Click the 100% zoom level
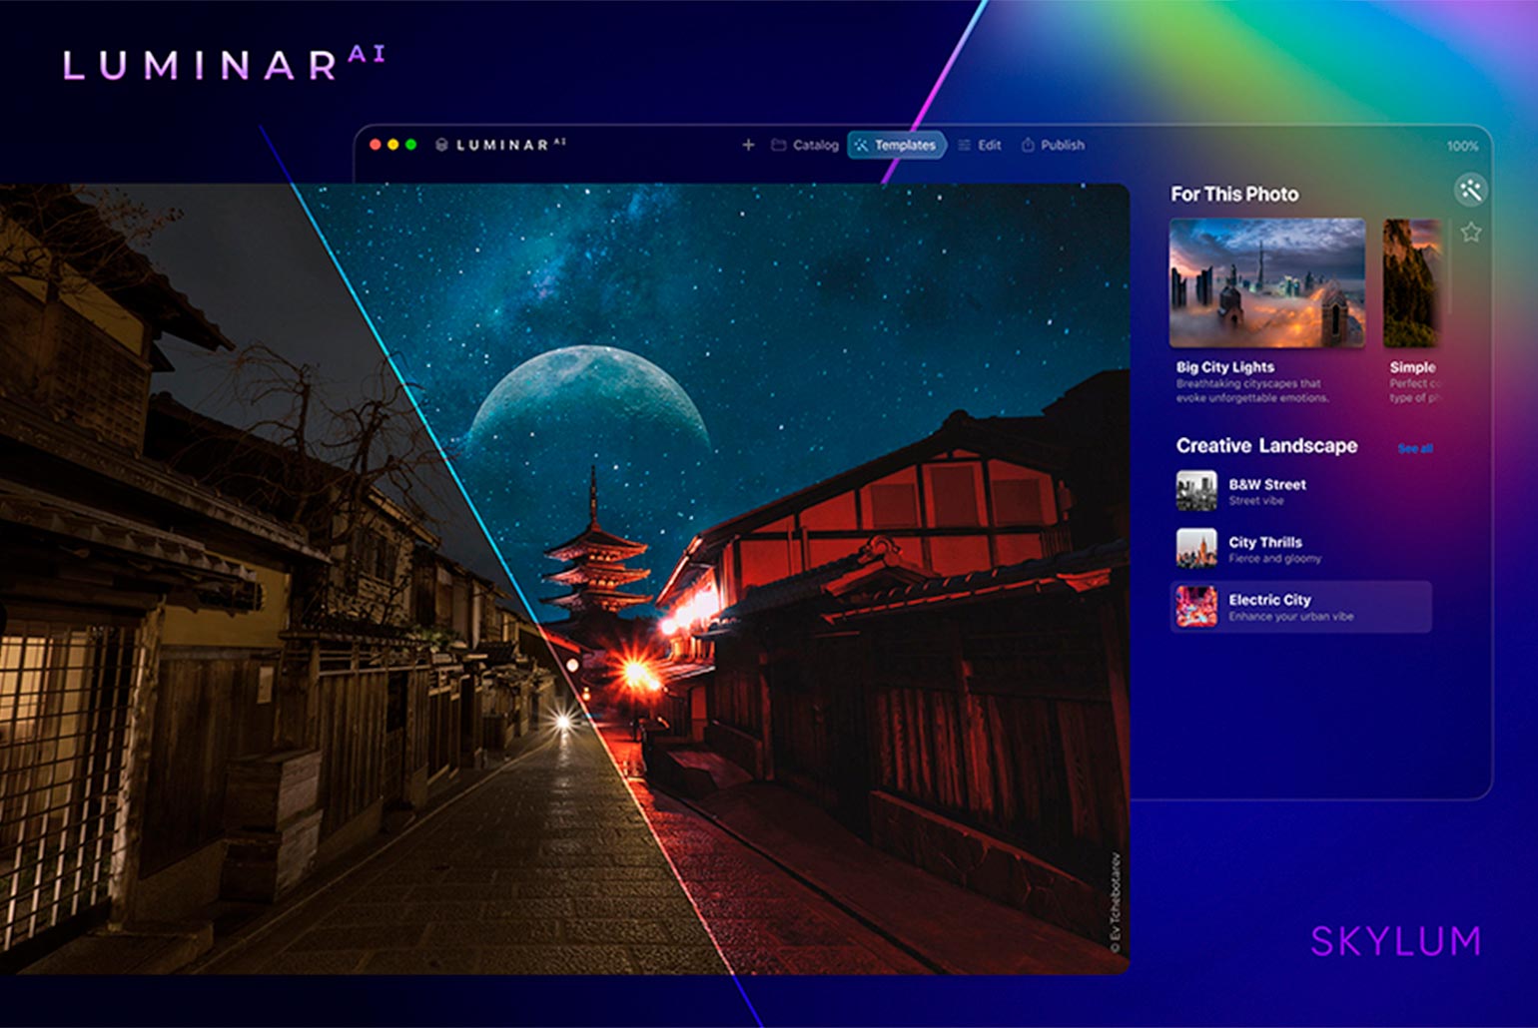This screenshot has height=1028, width=1538. 1462,146
